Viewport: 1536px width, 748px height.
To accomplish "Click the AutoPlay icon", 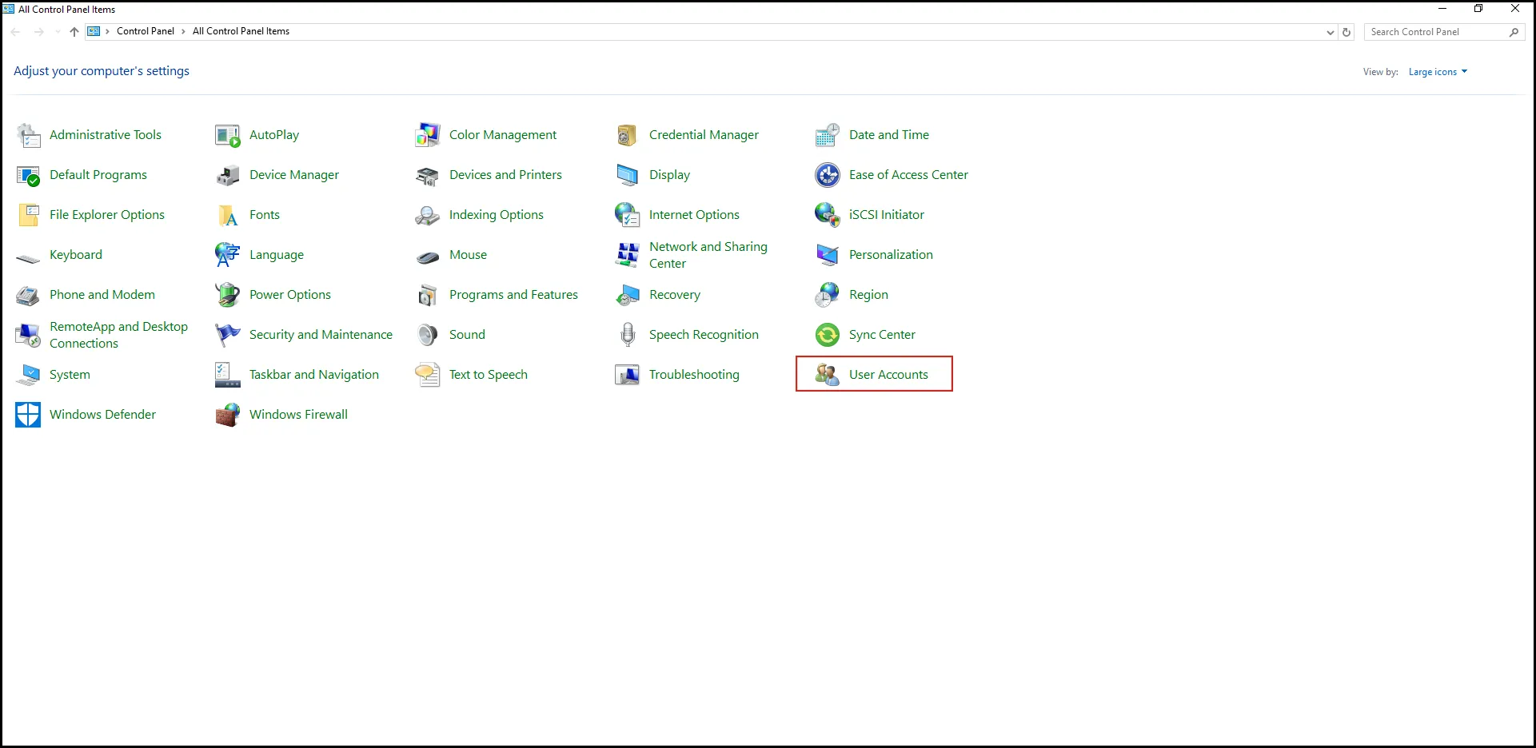I will (x=228, y=135).
